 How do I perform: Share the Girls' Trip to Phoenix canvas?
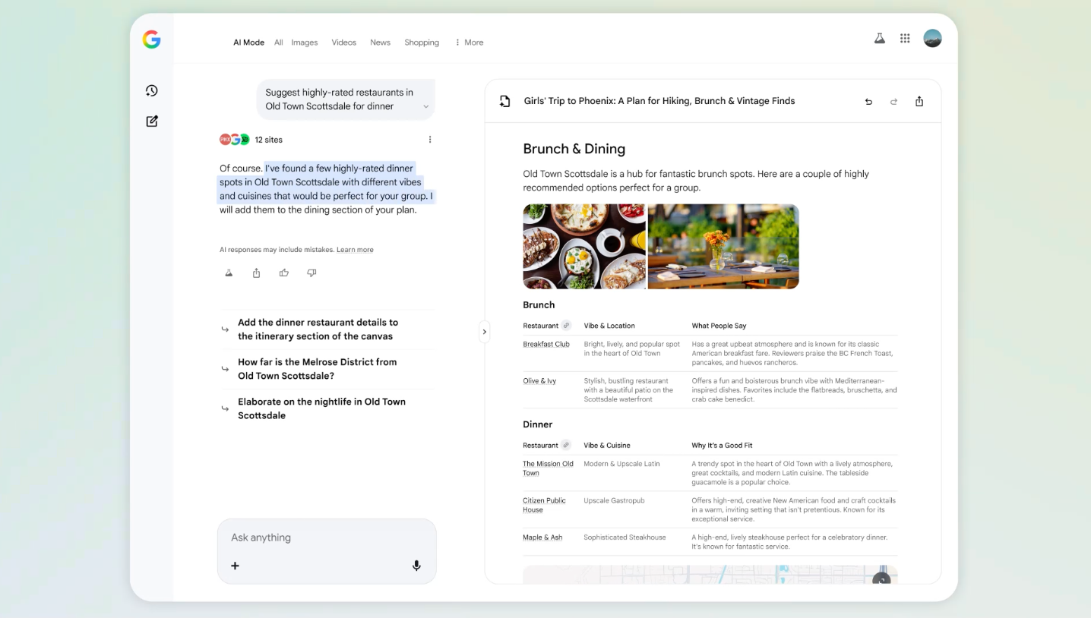point(919,100)
